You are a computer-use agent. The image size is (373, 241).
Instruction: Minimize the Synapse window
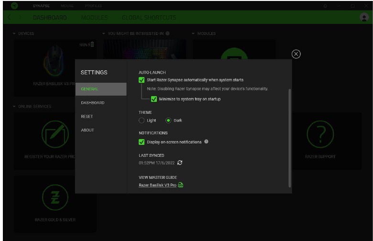pos(339,6)
